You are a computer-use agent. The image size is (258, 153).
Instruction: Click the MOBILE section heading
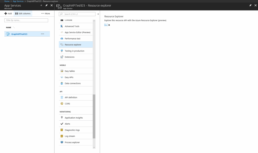63,65
